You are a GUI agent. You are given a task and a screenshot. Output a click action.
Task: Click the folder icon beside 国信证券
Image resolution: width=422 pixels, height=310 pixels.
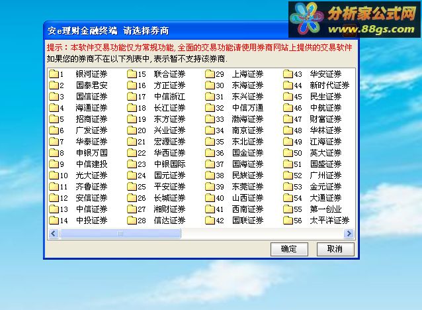pos(54,97)
